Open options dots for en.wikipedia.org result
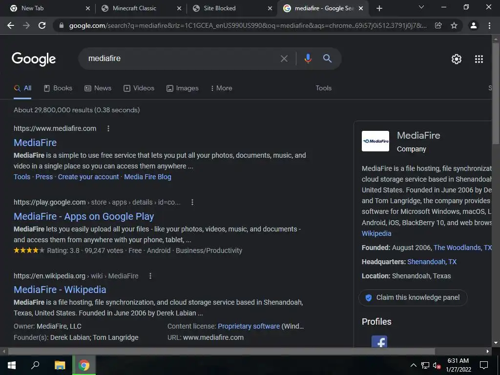 coord(150,276)
